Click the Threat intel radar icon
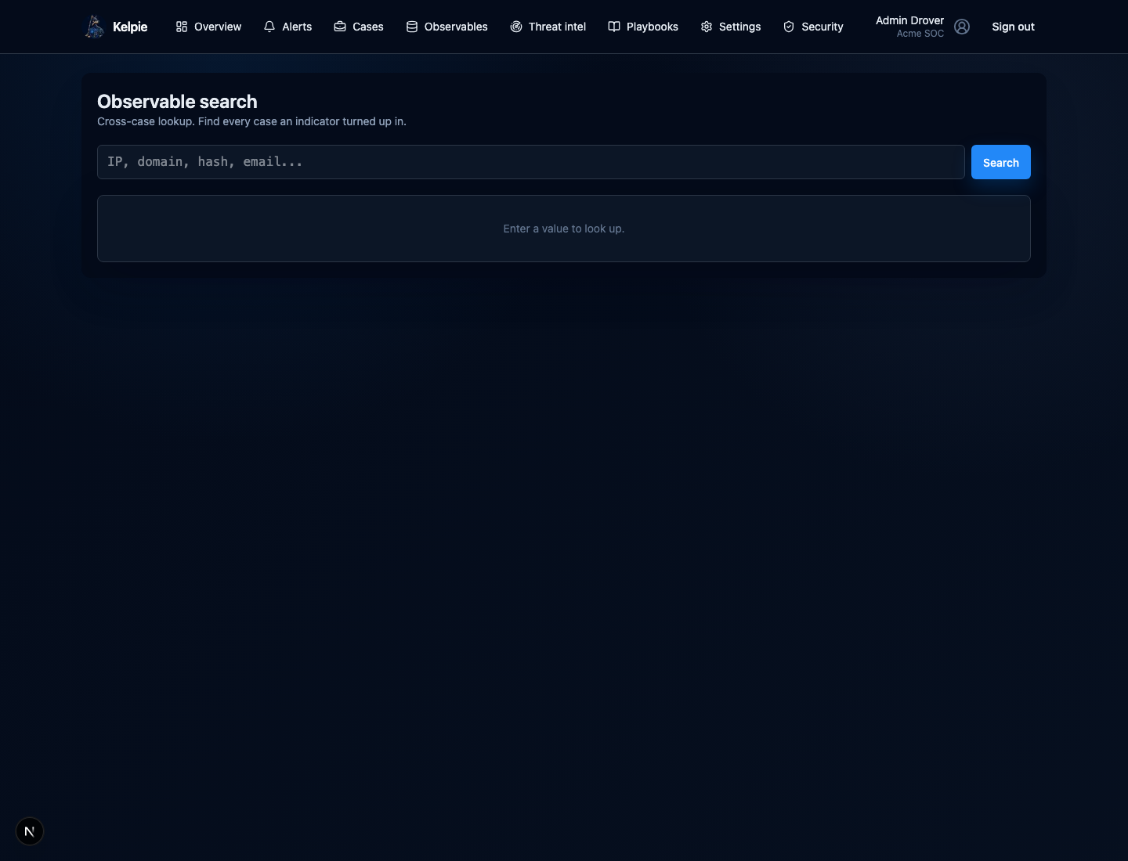1128x861 pixels. tap(516, 27)
